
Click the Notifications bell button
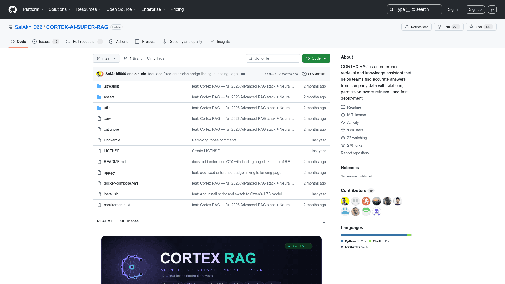pos(416,27)
